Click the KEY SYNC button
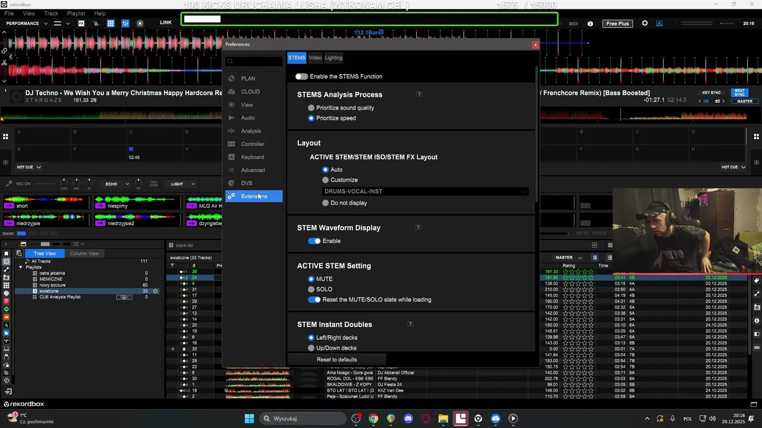Screen dimensions: 762x428 tap(711, 93)
